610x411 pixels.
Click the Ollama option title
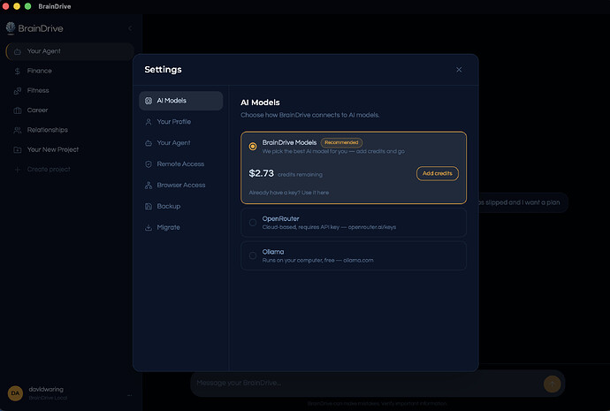[x=272, y=252]
